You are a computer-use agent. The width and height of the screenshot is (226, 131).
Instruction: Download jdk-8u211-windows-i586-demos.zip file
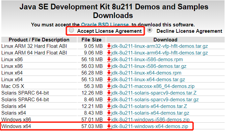150,120
